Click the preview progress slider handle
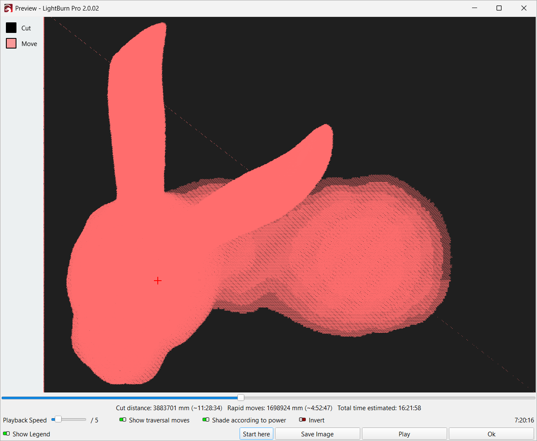 [x=241, y=398]
